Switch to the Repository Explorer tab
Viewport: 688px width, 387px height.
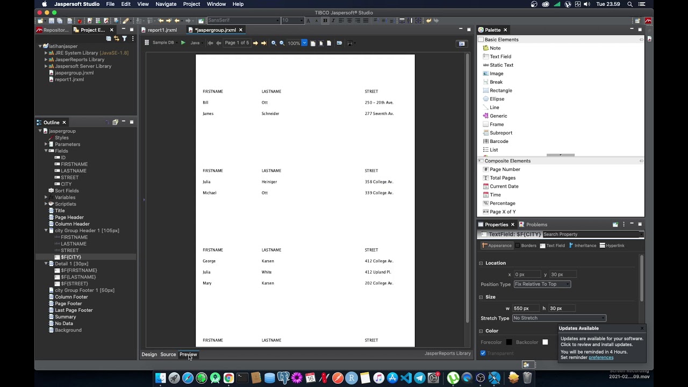(53, 30)
